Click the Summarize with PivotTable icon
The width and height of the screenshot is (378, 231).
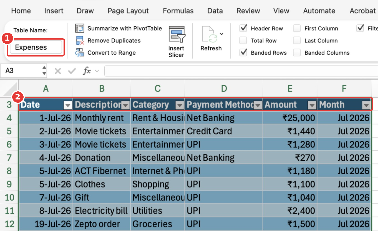point(80,28)
